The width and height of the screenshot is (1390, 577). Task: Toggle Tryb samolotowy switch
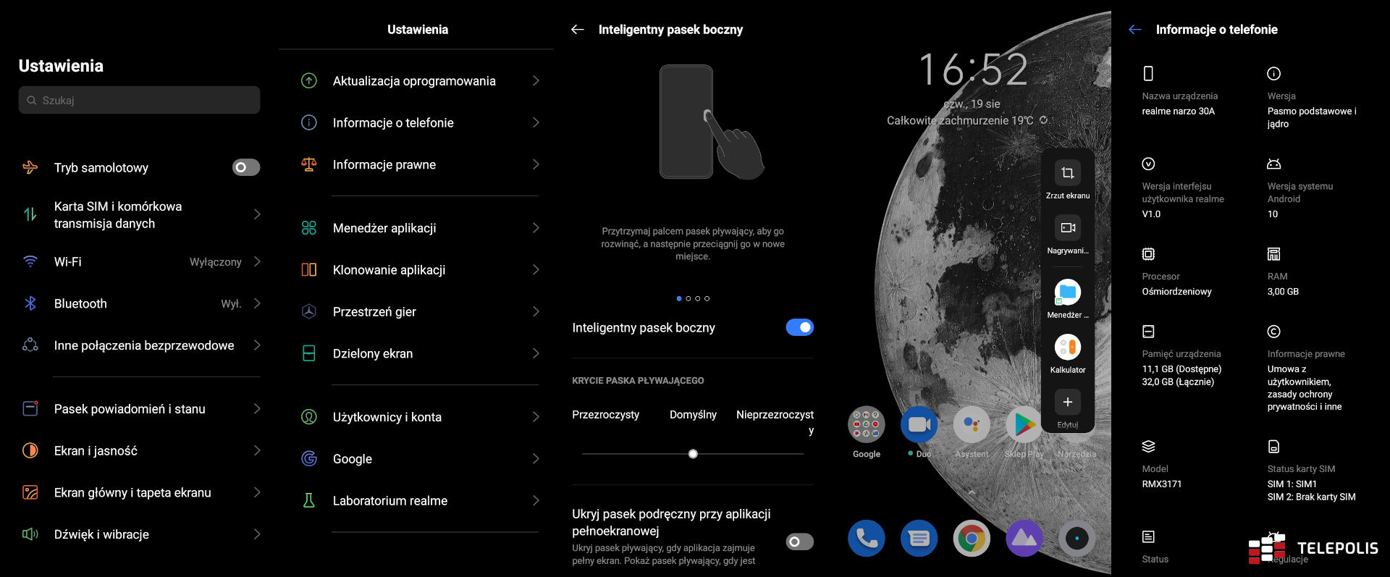click(x=245, y=168)
